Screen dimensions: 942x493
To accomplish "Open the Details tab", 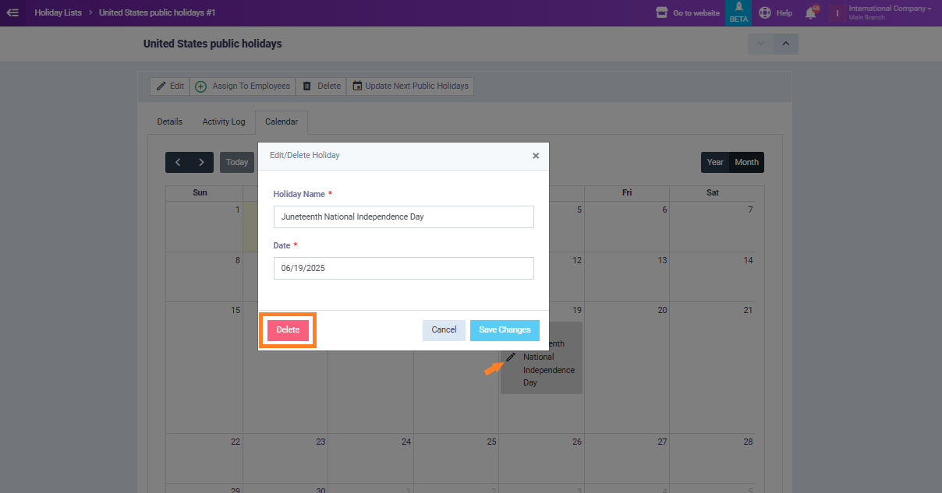I will pyautogui.click(x=169, y=121).
